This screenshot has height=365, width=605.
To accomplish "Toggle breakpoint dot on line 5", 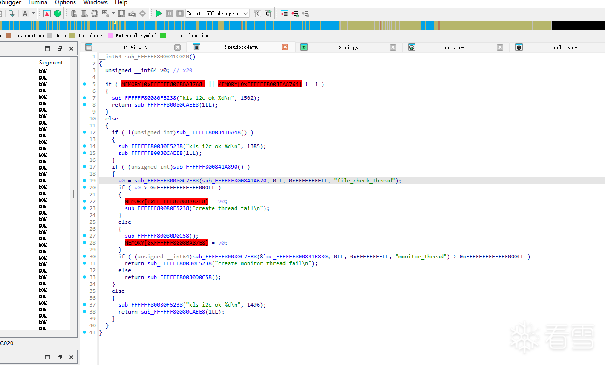I will click(84, 84).
